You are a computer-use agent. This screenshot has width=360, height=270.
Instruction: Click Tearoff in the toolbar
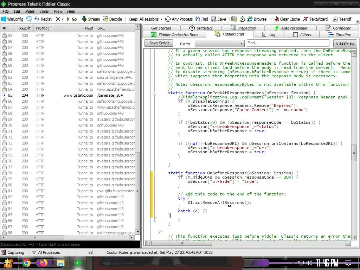point(342,19)
